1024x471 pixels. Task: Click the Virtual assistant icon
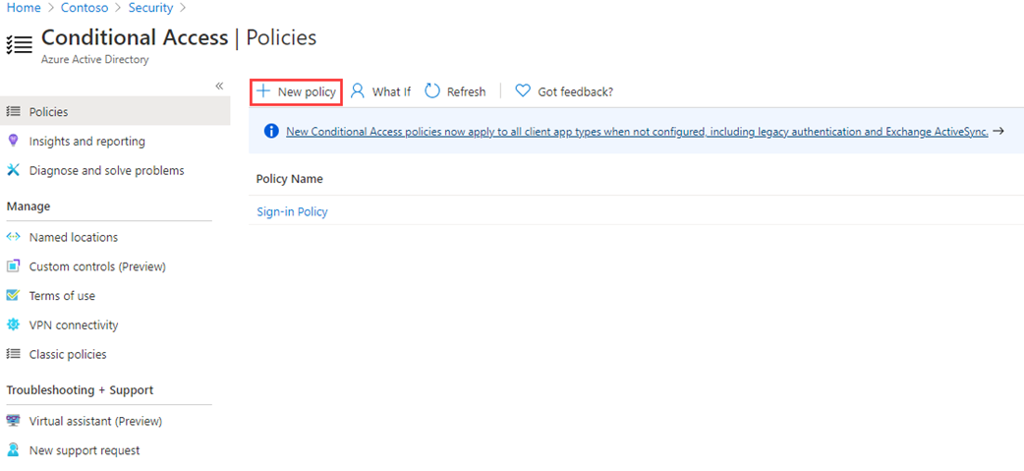13,421
